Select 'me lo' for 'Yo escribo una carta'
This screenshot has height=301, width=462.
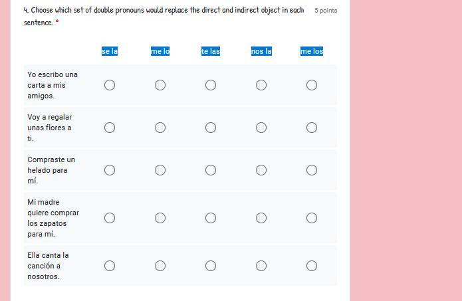click(160, 85)
